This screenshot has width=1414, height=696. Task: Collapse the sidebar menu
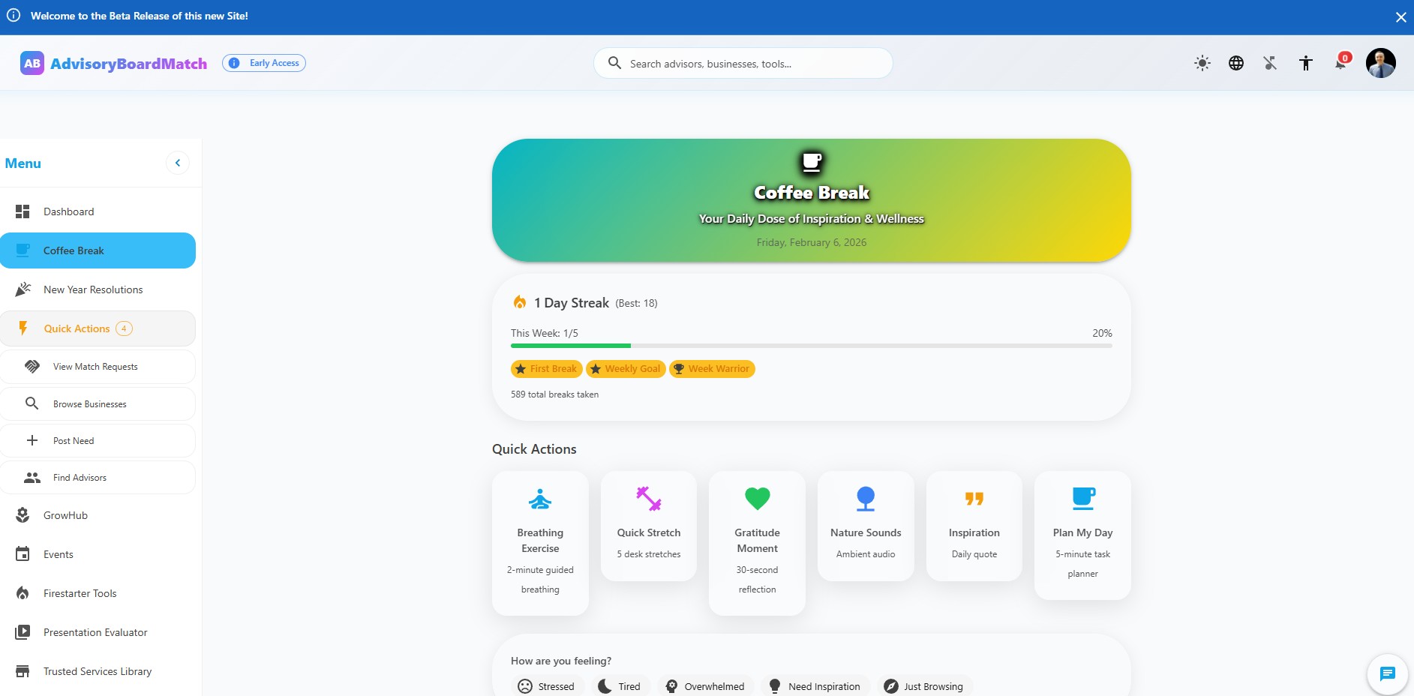coord(178,162)
